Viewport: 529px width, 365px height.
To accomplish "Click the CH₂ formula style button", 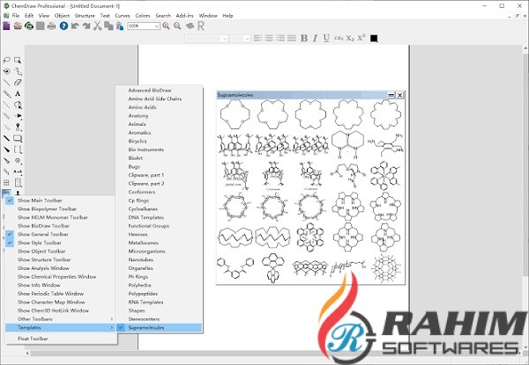I will point(339,39).
